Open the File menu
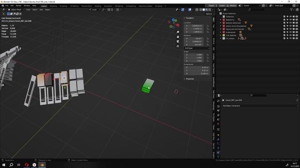300x168 pixels. pyautogui.click(x=7, y=6)
